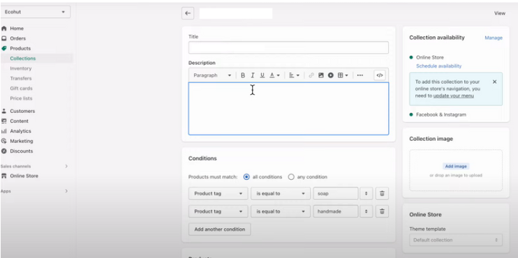
Task: Open the Ecohut store switcher dropdown
Action: tap(36, 12)
